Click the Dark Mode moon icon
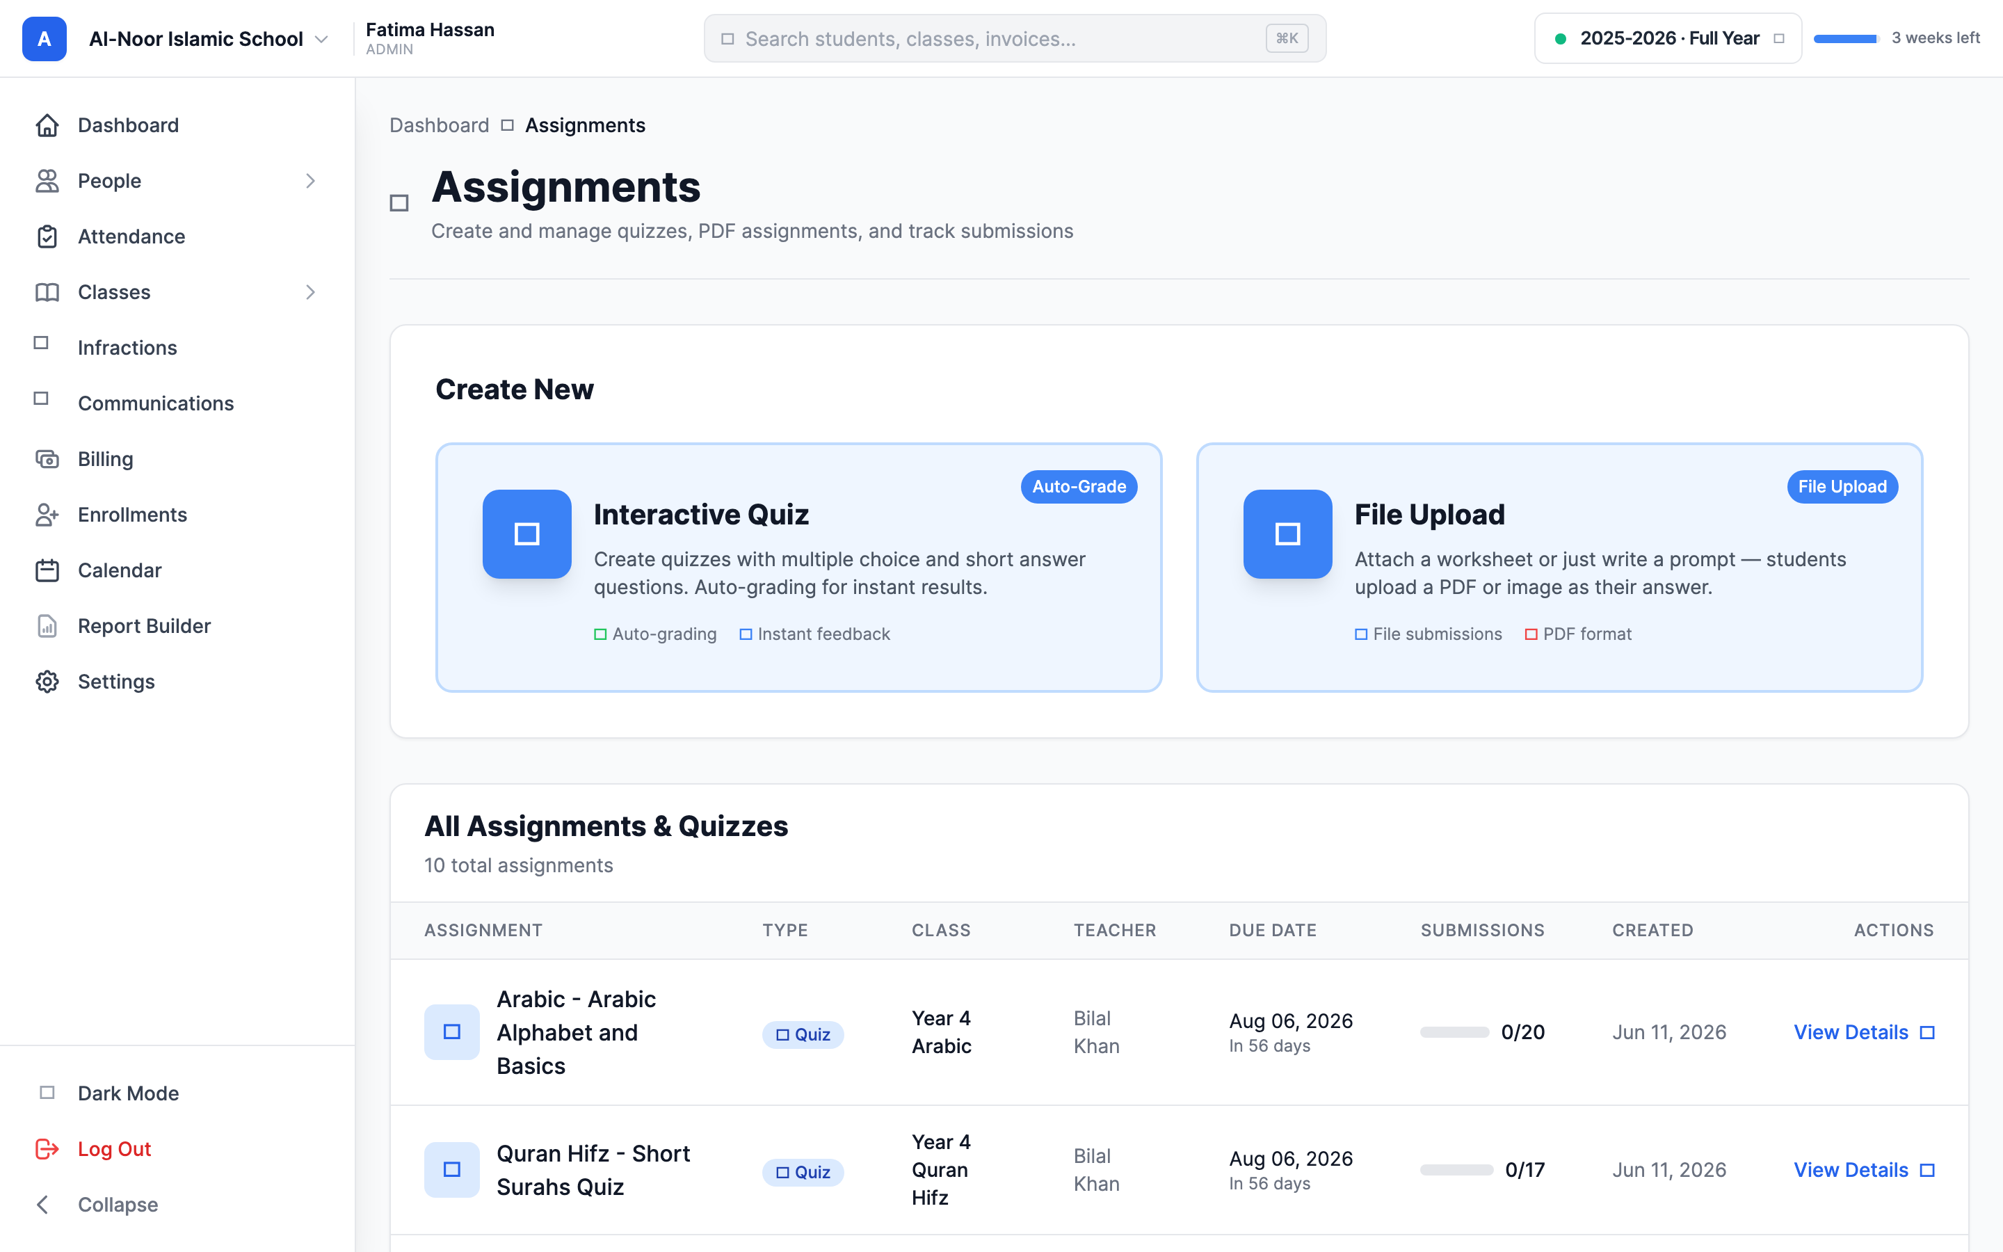2003x1252 pixels. (x=47, y=1092)
